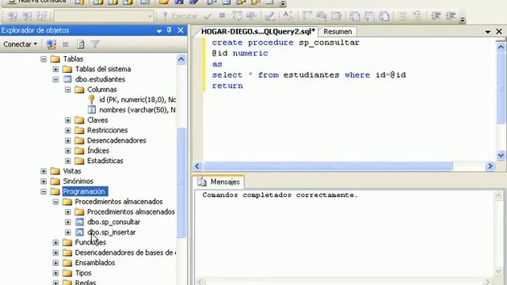Click the stored procedure icon of dbo.sp_consultar
This screenshot has width=507, height=285.
79,222
